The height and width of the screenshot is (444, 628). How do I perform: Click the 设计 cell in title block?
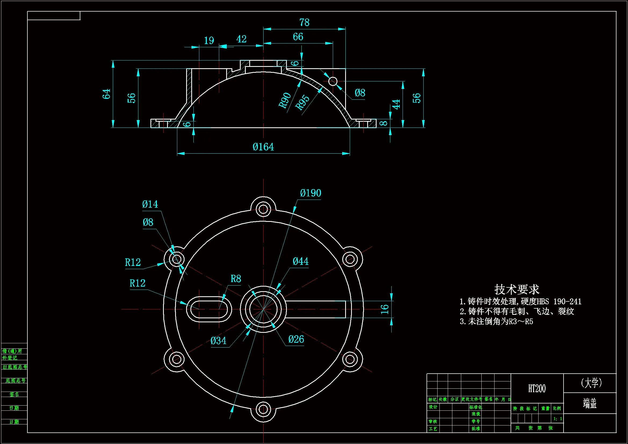coord(433,407)
